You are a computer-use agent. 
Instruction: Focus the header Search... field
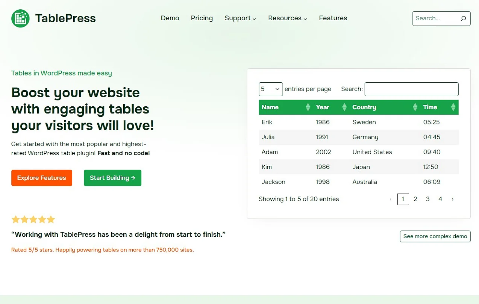pos(436,18)
